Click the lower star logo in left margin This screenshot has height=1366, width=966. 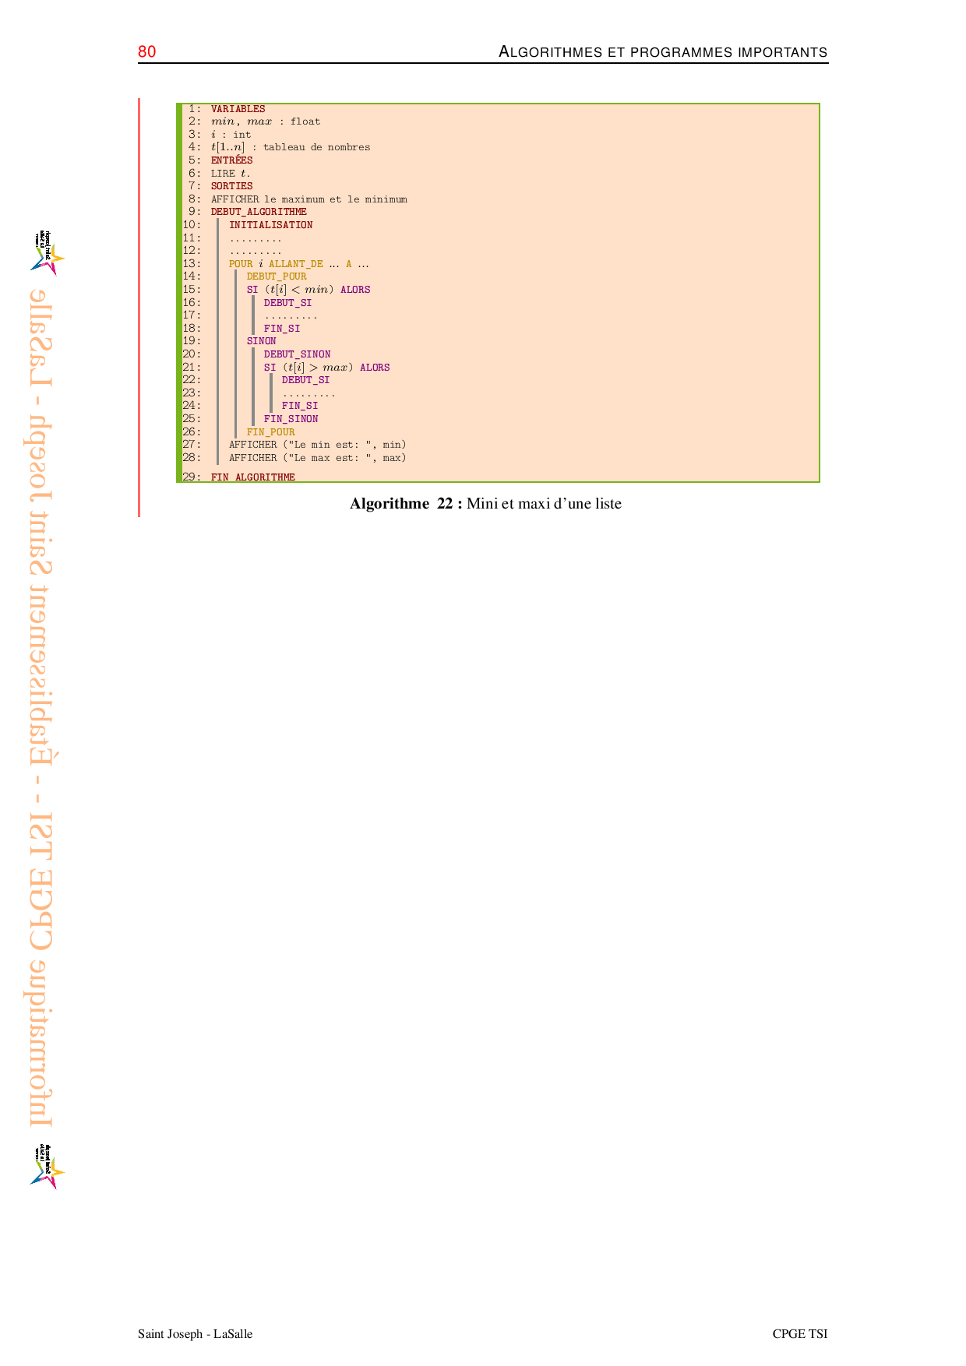click(x=48, y=1167)
